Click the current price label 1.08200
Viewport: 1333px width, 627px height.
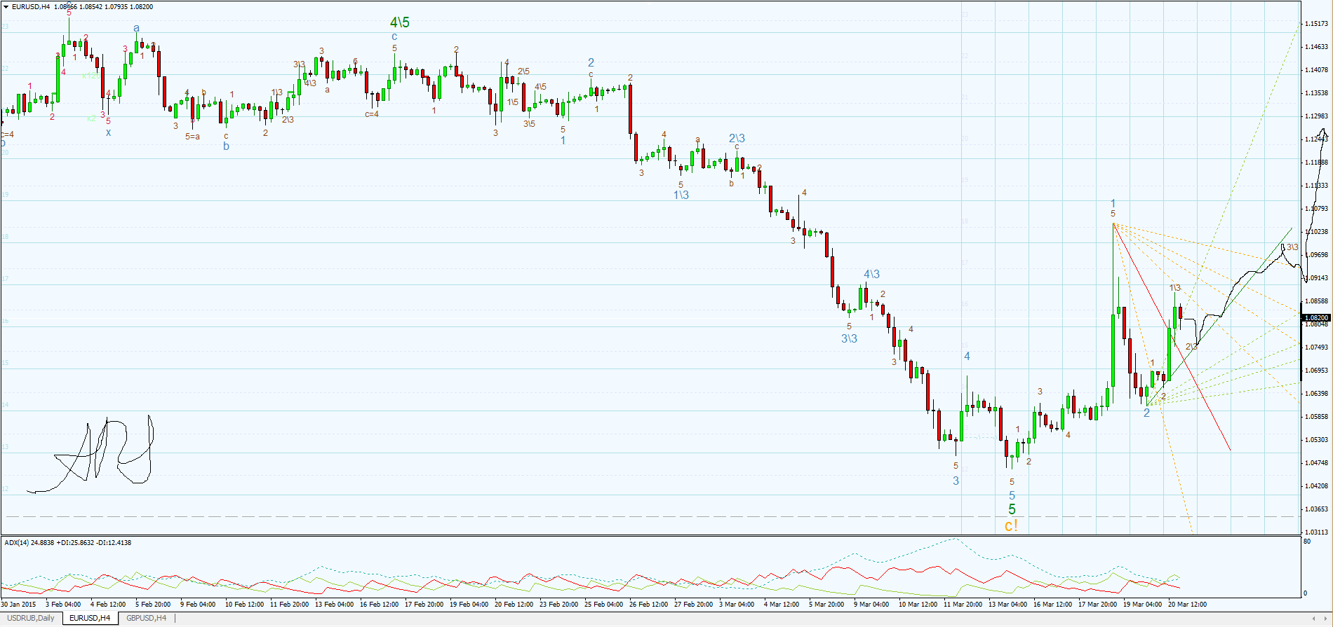1316,317
